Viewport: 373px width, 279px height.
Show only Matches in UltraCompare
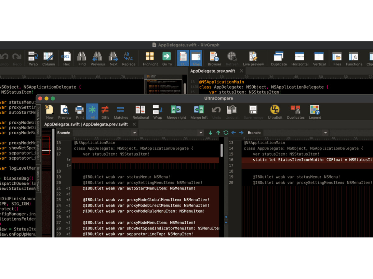click(x=121, y=112)
